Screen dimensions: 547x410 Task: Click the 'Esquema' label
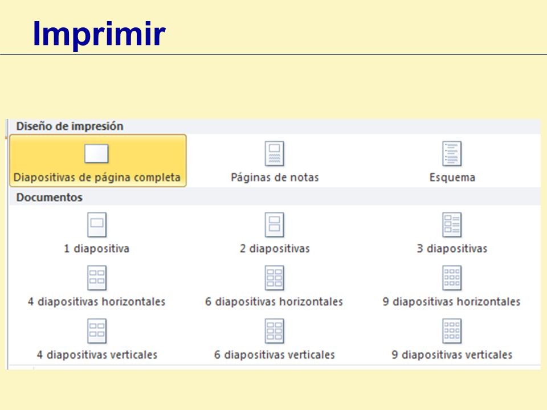[452, 178]
